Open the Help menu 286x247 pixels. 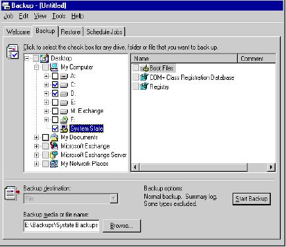tap(77, 16)
